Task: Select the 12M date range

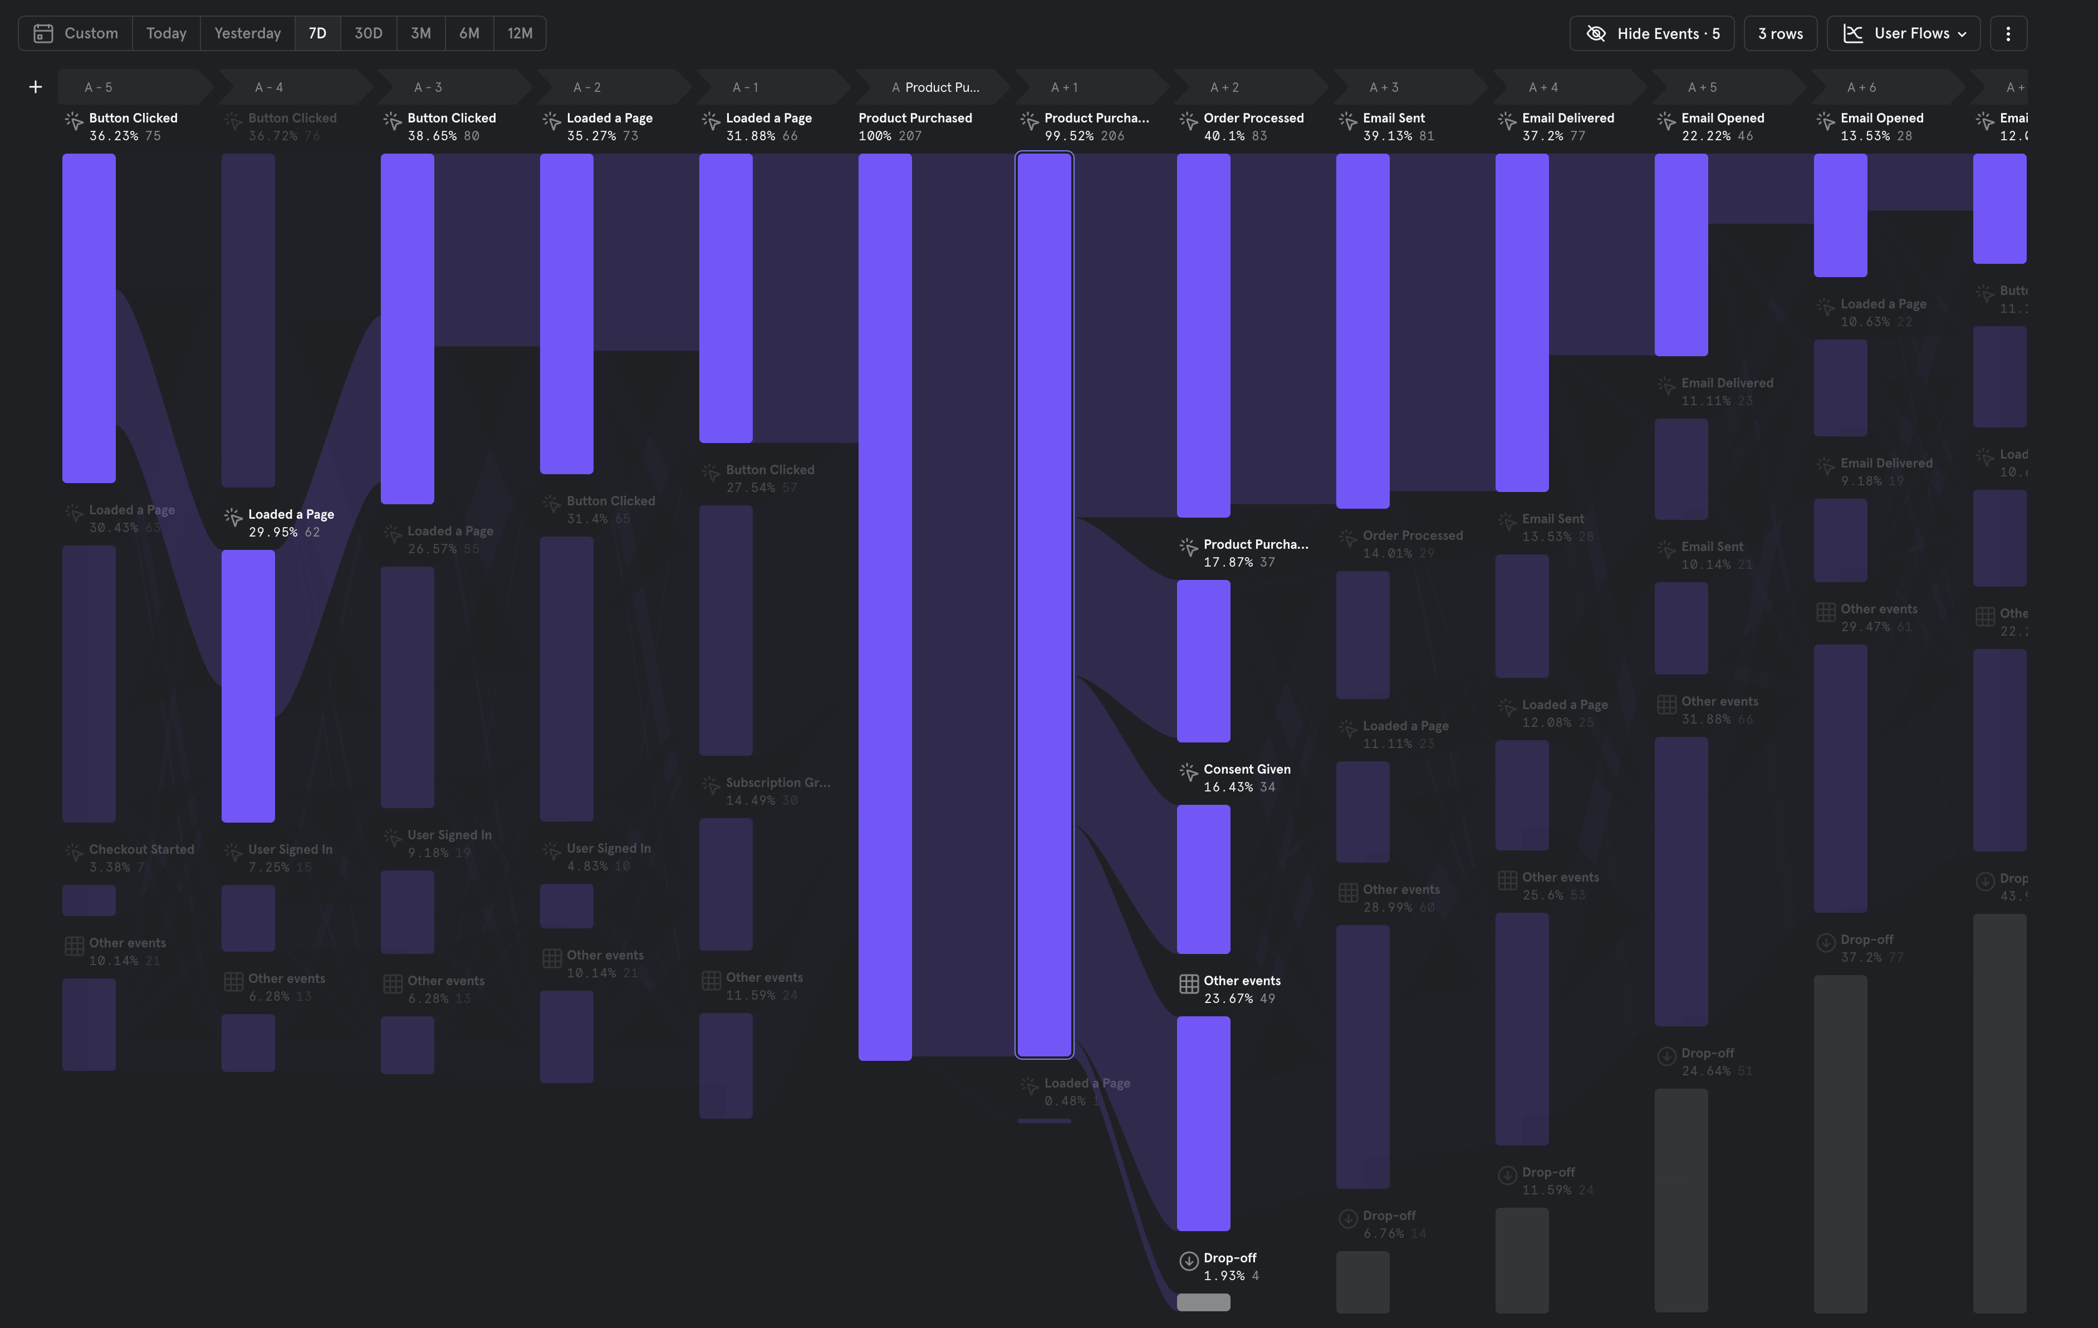Action: click(x=520, y=33)
